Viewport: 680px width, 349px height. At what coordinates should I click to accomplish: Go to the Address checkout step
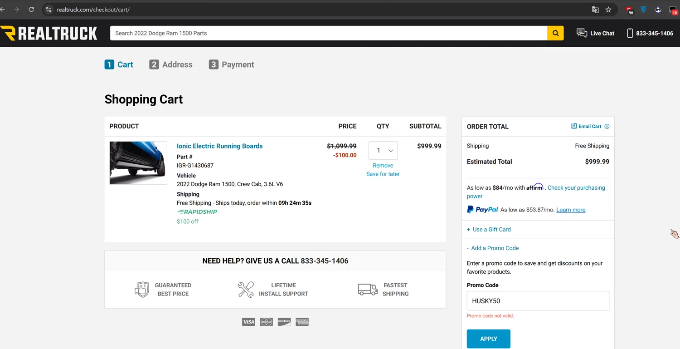[x=171, y=64]
